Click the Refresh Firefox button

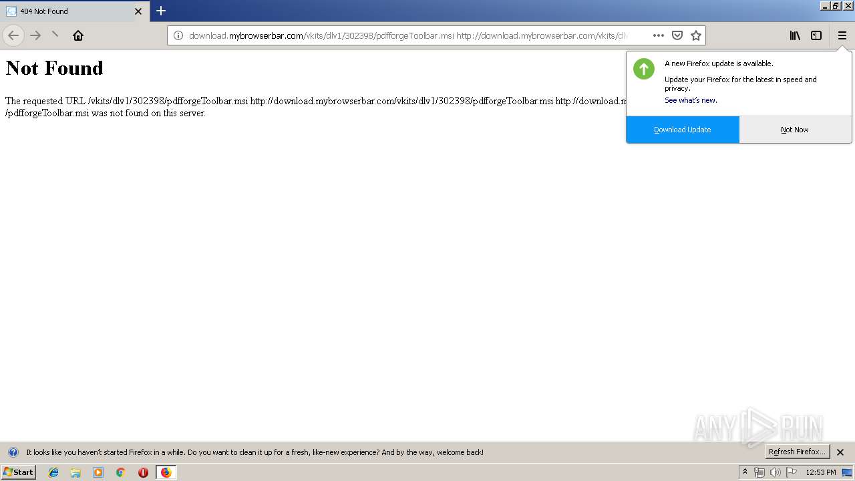tap(798, 452)
